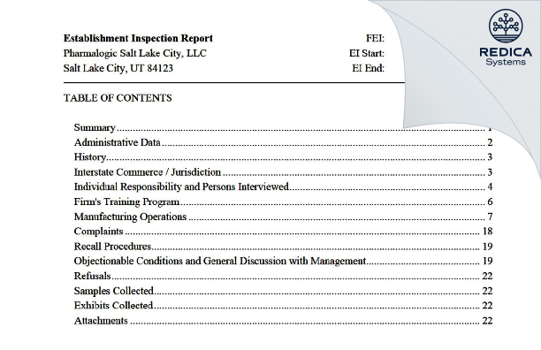Open 'Interstate Commerce / Jurisdiction' entry
Image resolution: width=541 pixels, height=350 pixels.
[283, 172]
